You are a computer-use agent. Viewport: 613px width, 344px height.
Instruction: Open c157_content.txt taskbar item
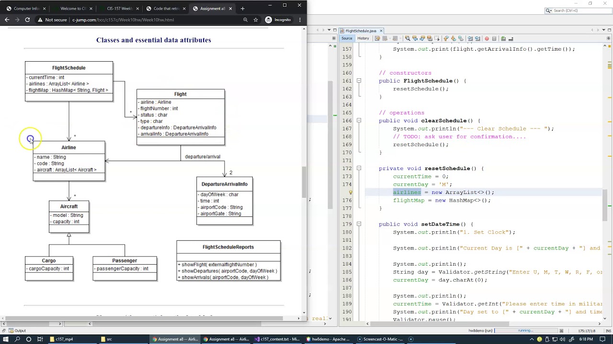coord(278,339)
